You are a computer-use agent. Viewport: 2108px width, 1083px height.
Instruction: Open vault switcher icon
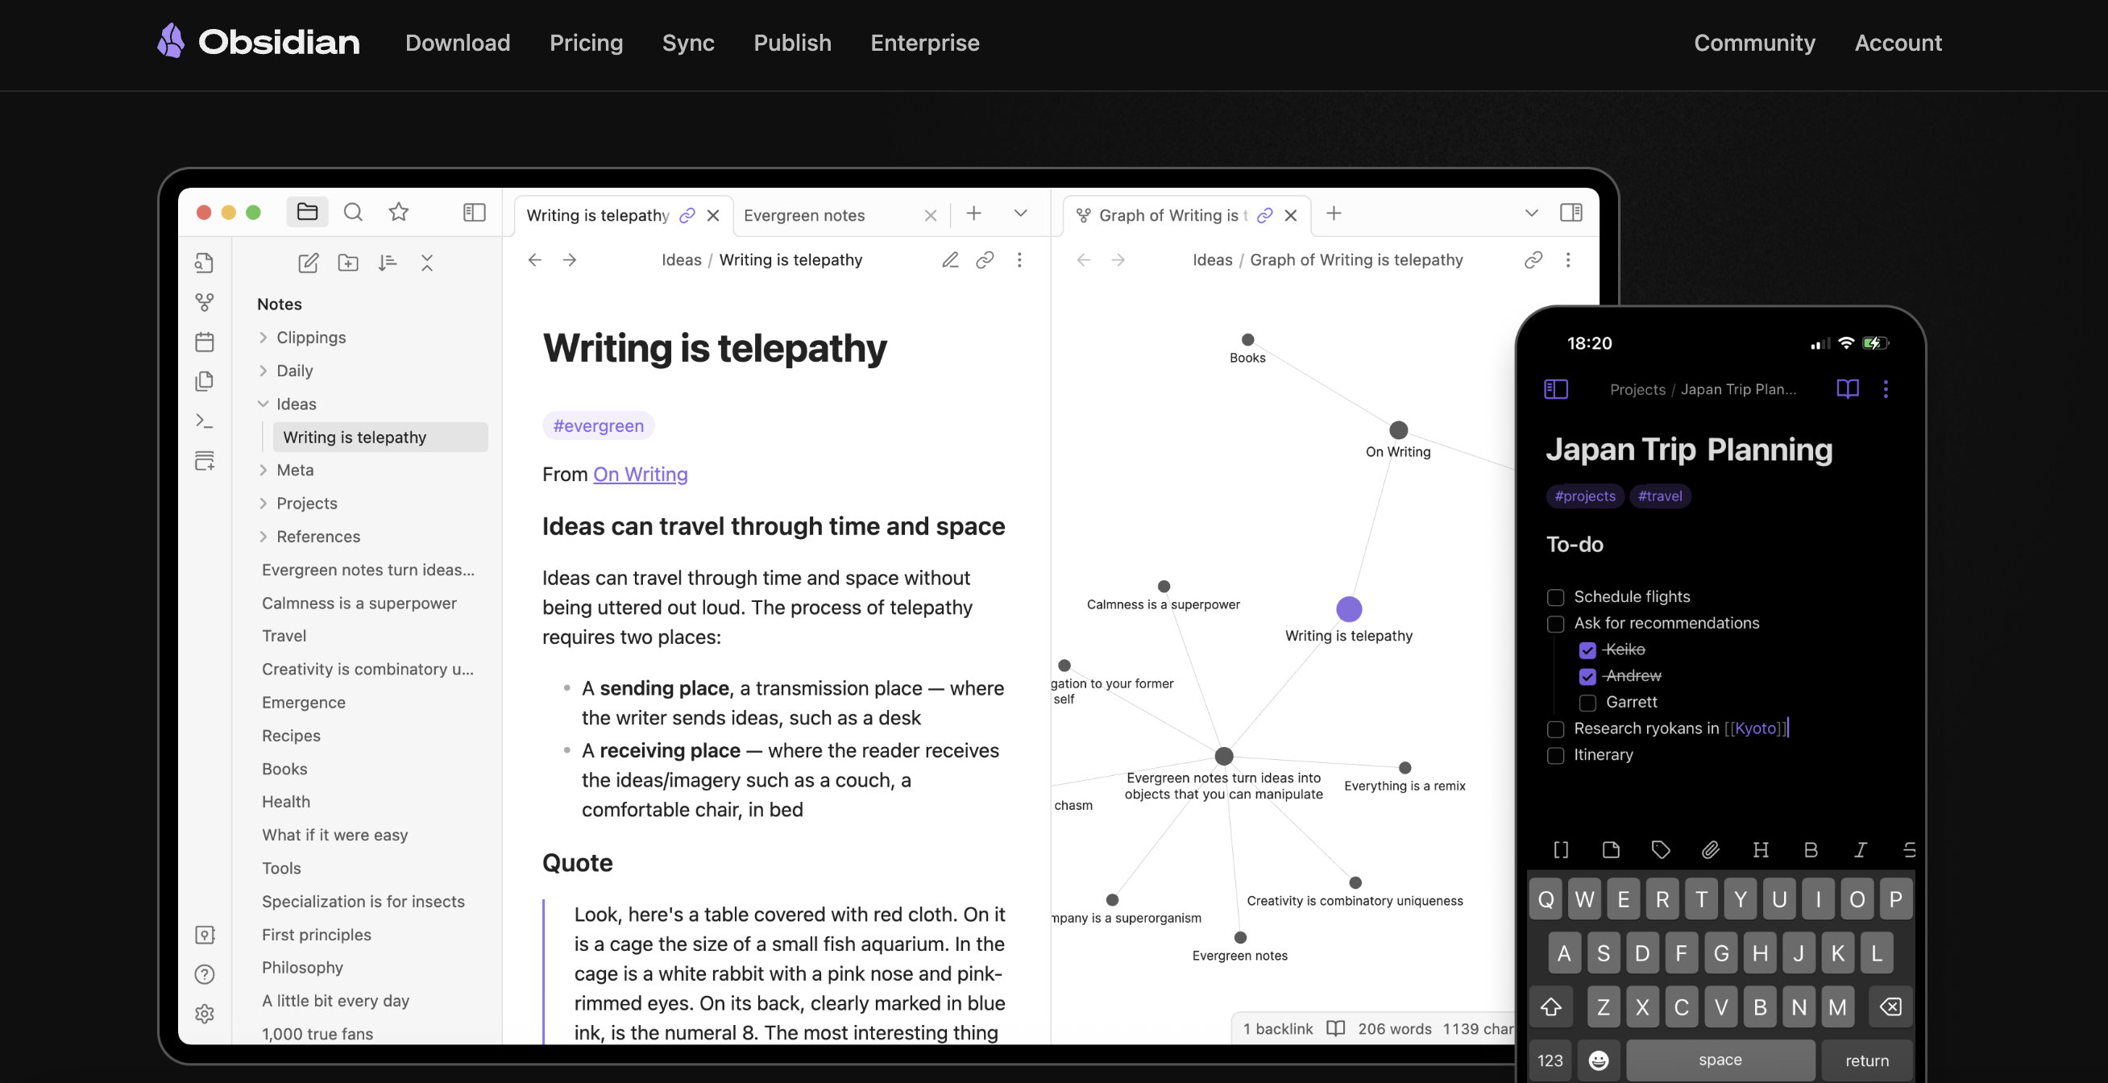pyautogui.click(x=205, y=935)
